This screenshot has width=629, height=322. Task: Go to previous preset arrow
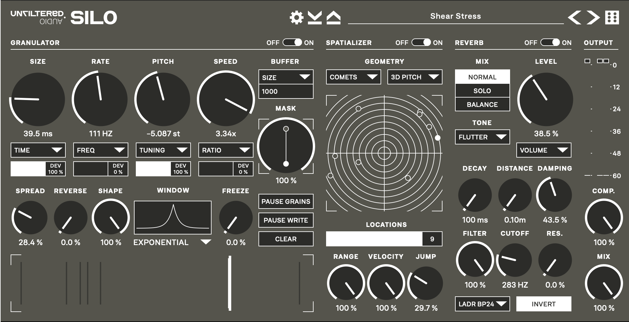point(575,18)
